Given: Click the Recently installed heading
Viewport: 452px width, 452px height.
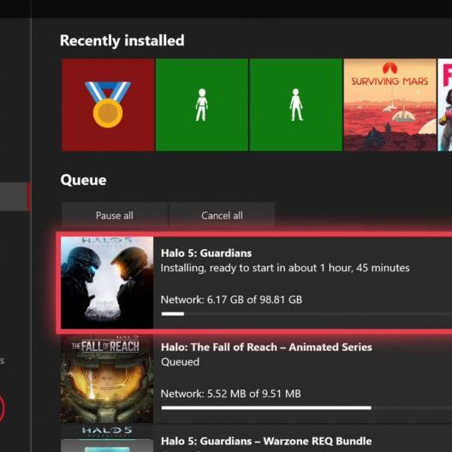Looking at the screenshot, I should (122, 40).
